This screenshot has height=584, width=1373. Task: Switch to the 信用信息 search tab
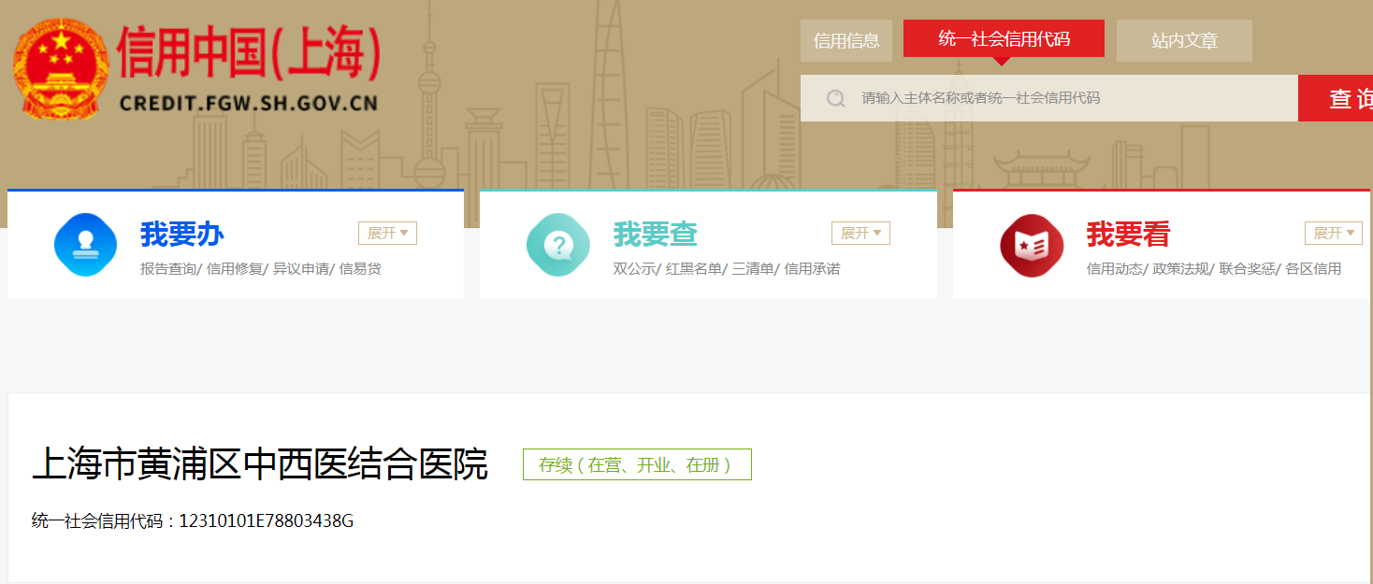846,40
